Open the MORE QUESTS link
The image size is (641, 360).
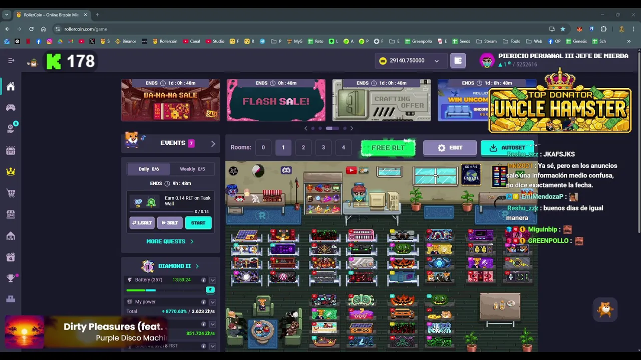click(x=170, y=241)
